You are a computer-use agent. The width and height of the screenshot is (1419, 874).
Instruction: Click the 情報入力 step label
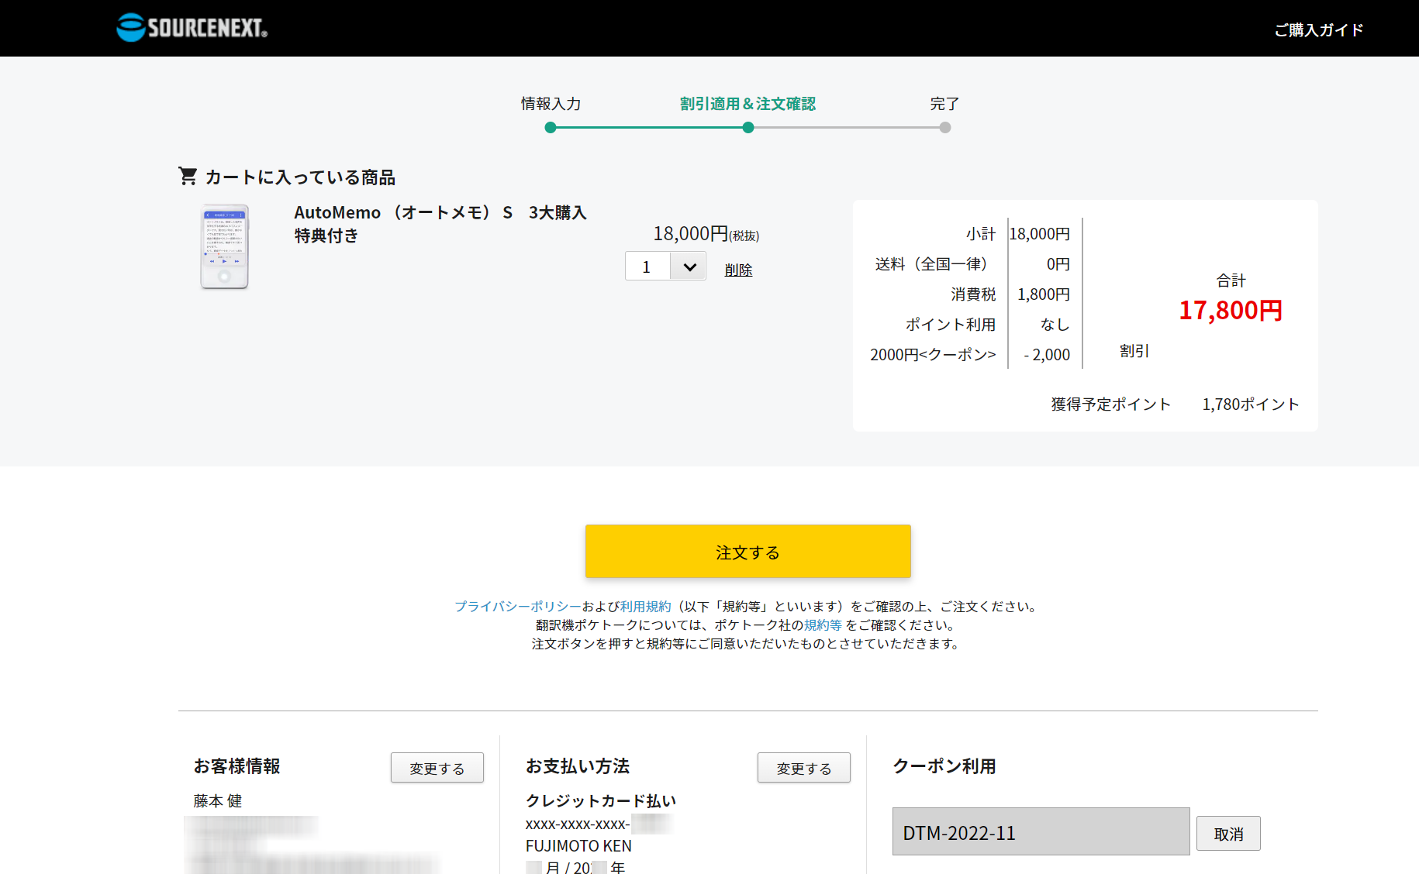551,103
